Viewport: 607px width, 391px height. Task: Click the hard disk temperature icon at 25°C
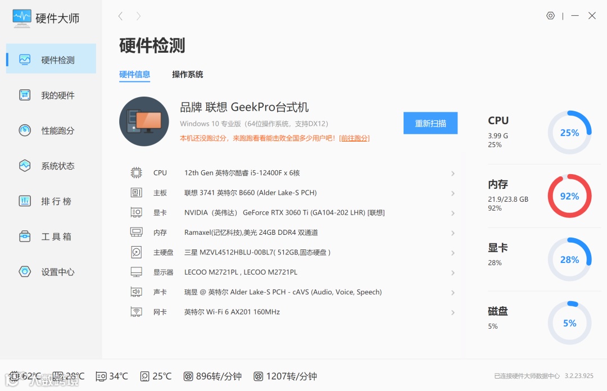(x=144, y=376)
